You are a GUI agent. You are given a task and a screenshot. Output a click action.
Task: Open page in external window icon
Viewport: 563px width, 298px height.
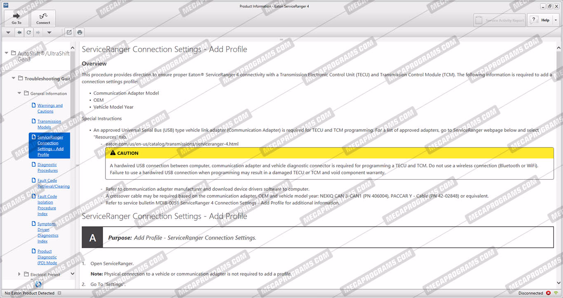[69, 32]
